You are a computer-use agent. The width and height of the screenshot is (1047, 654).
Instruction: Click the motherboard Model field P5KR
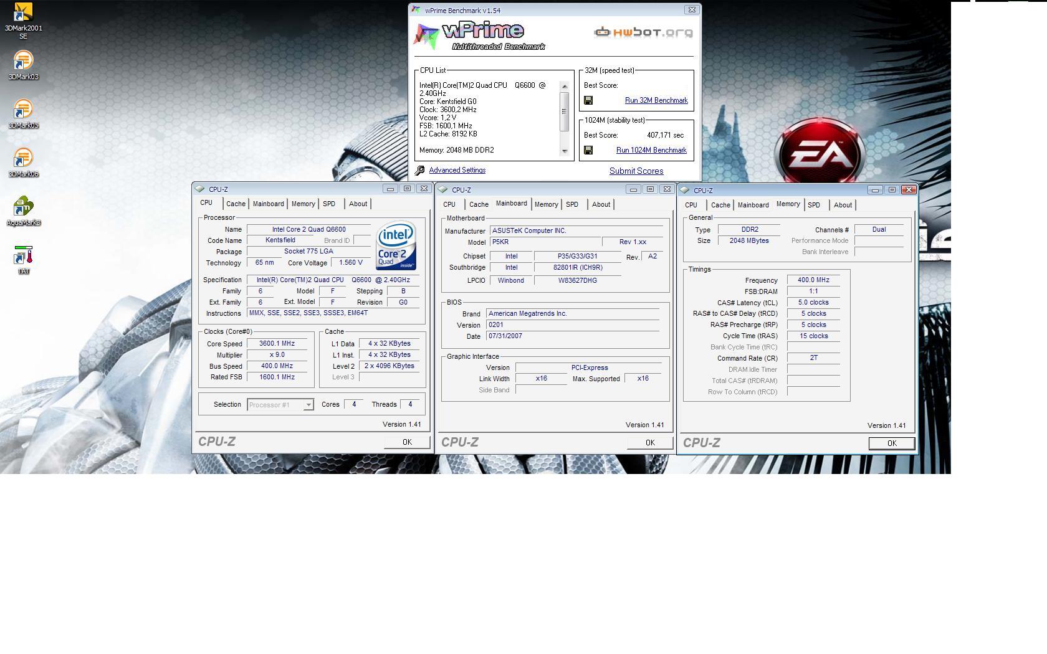(x=545, y=242)
